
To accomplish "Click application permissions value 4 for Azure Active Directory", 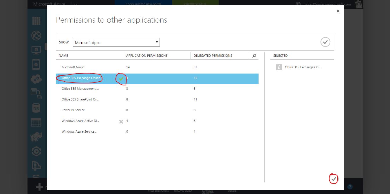I will (127, 121).
